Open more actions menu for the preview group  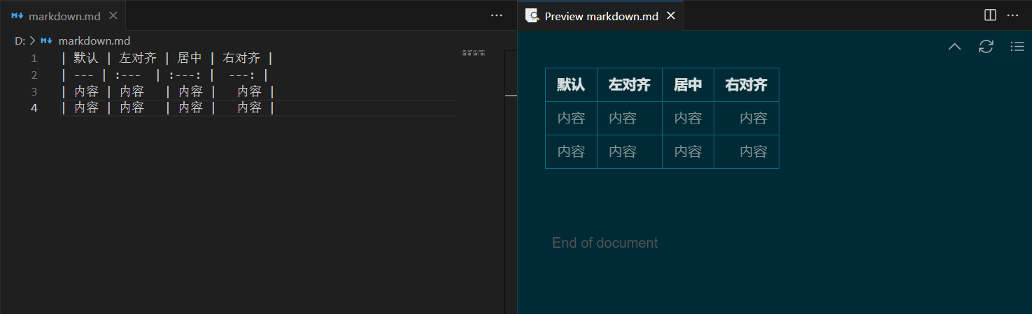pyautogui.click(x=1012, y=15)
